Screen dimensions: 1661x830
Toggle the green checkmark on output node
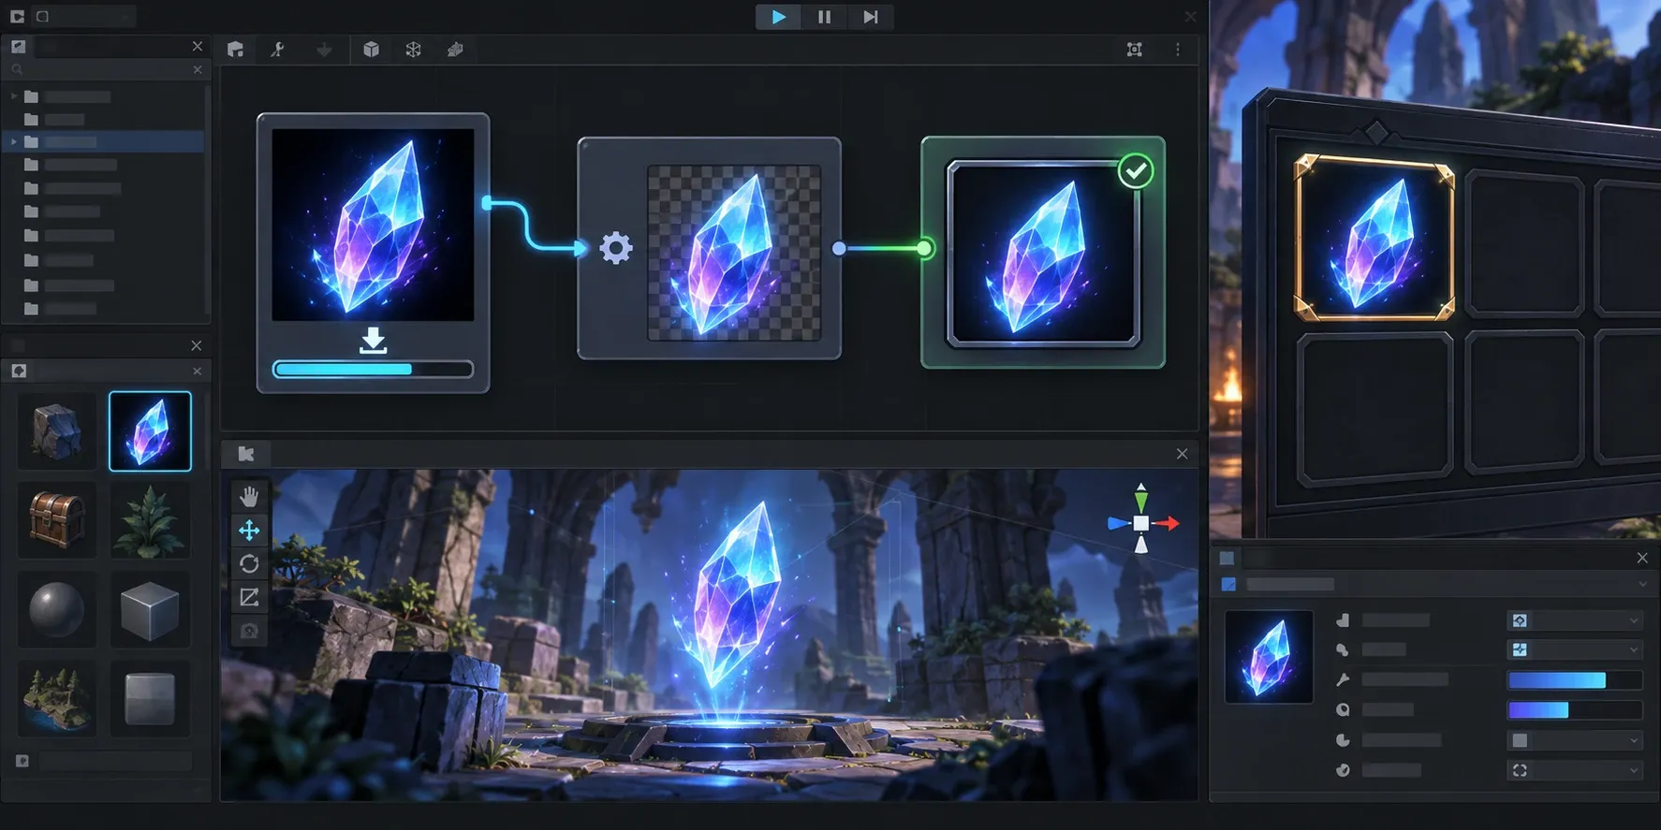(x=1136, y=171)
